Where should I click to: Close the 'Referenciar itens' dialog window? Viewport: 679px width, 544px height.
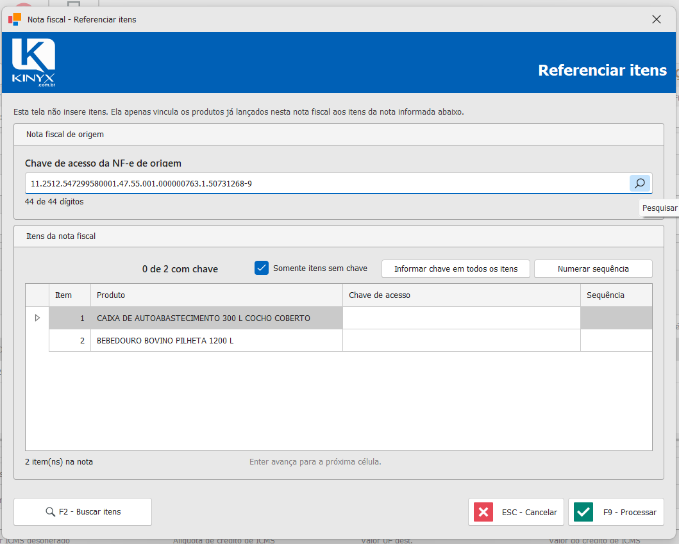657,19
